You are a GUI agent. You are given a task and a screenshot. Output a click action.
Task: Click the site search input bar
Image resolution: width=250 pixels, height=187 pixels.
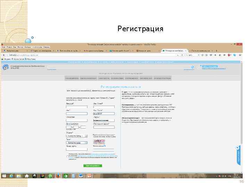119,67
